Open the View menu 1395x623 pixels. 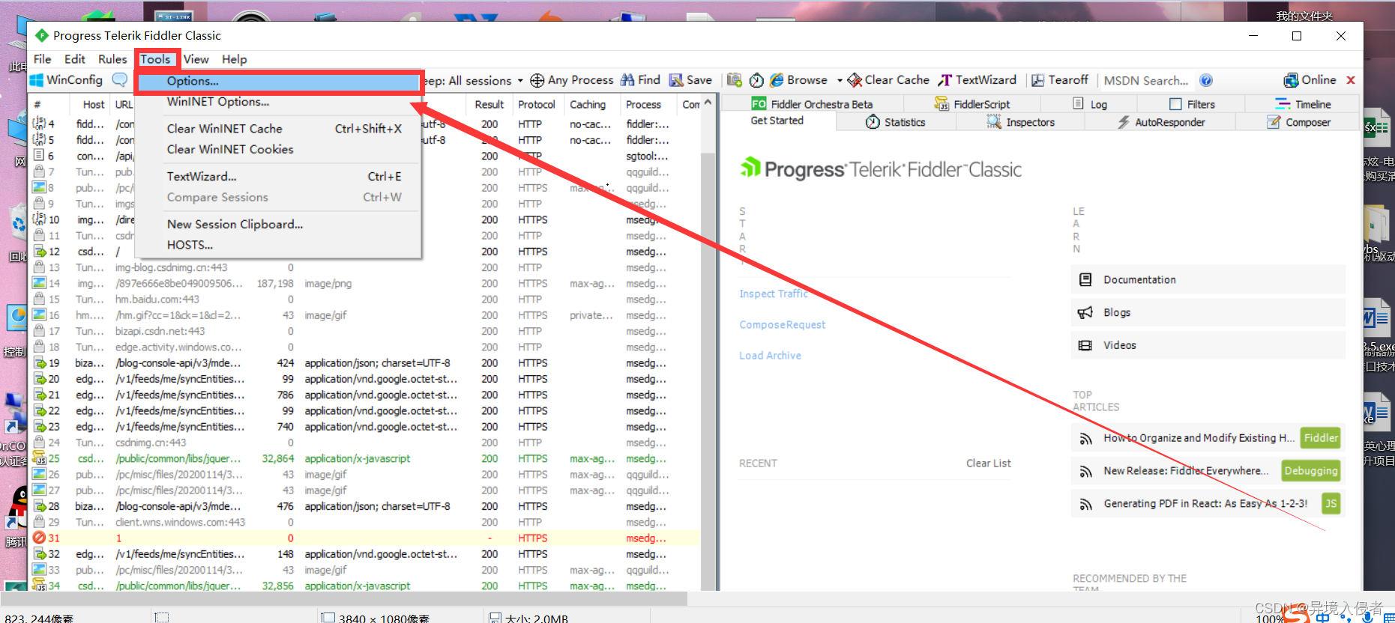click(196, 59)
